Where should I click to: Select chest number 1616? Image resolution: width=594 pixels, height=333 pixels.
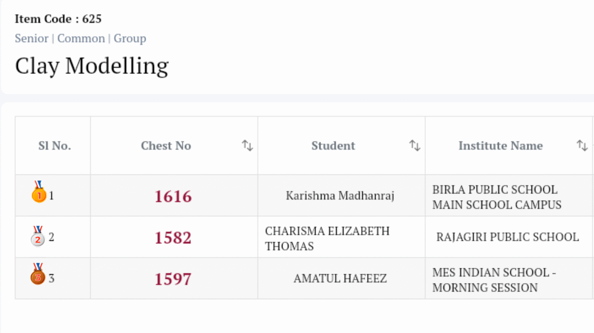[173, 196]
